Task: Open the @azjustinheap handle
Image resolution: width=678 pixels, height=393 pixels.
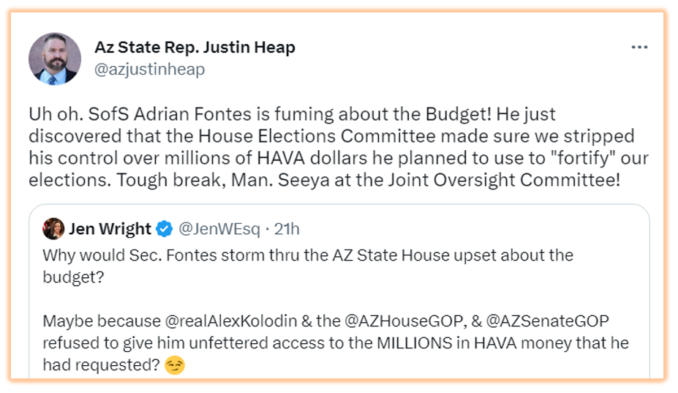Action: tap(149, 70)
